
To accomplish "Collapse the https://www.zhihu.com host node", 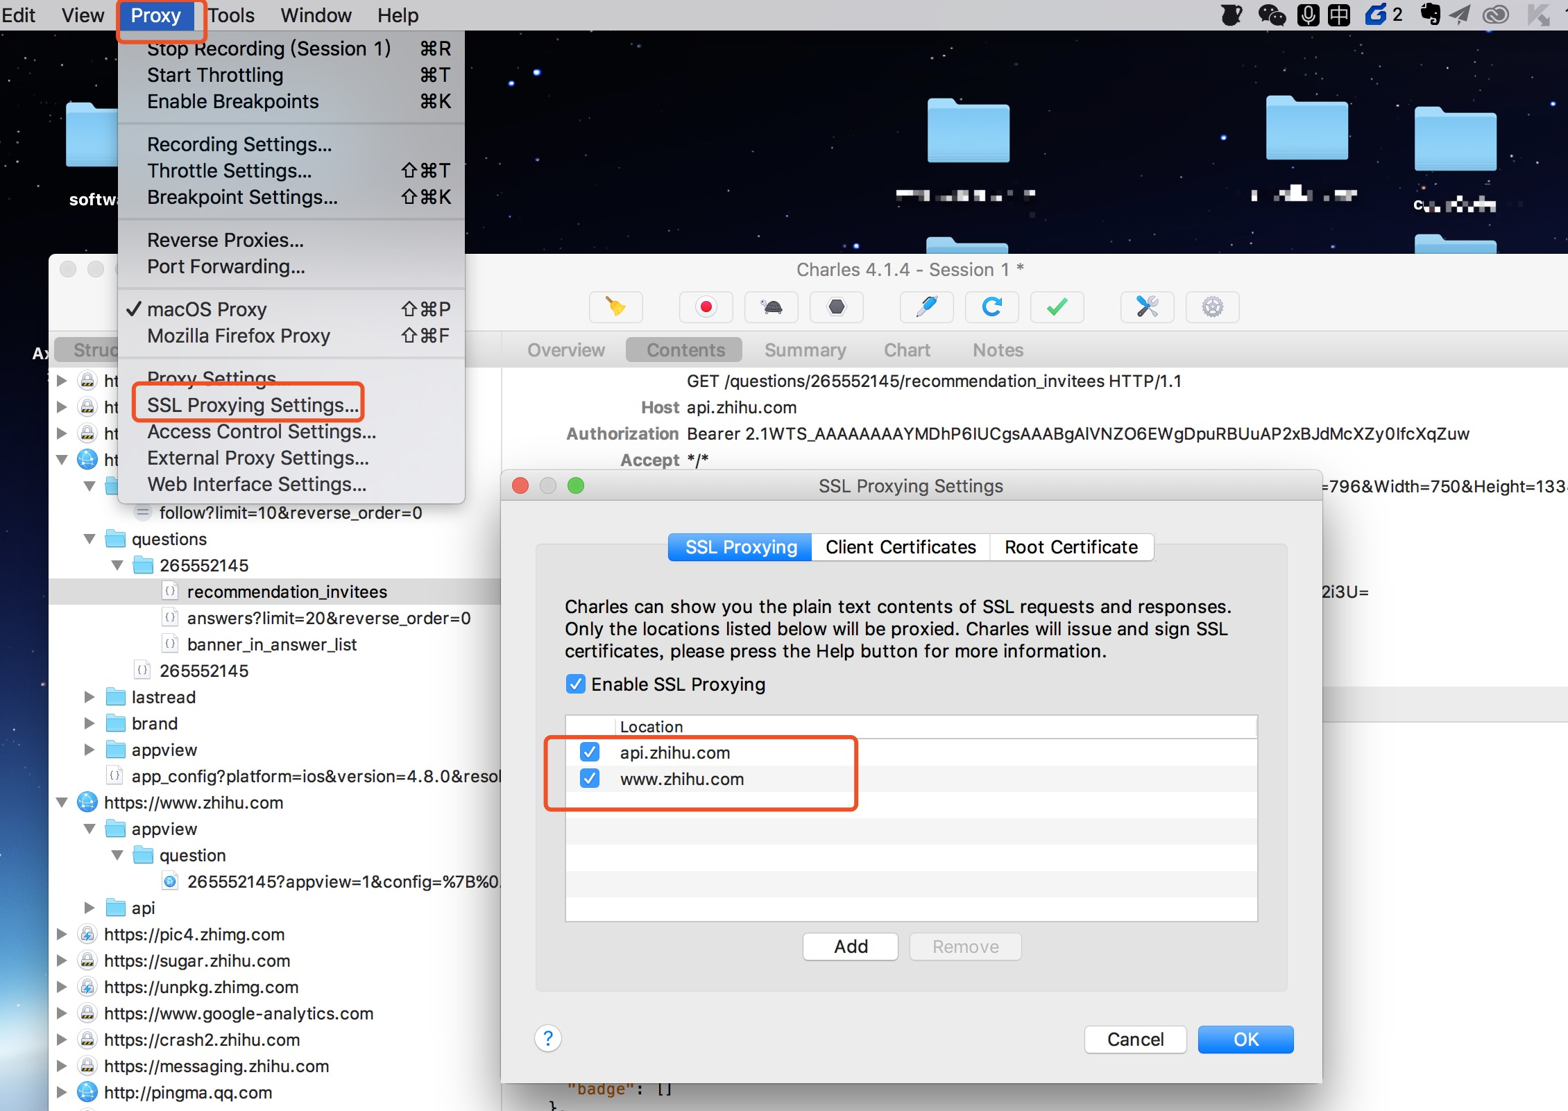I will [x=62, y=802].
